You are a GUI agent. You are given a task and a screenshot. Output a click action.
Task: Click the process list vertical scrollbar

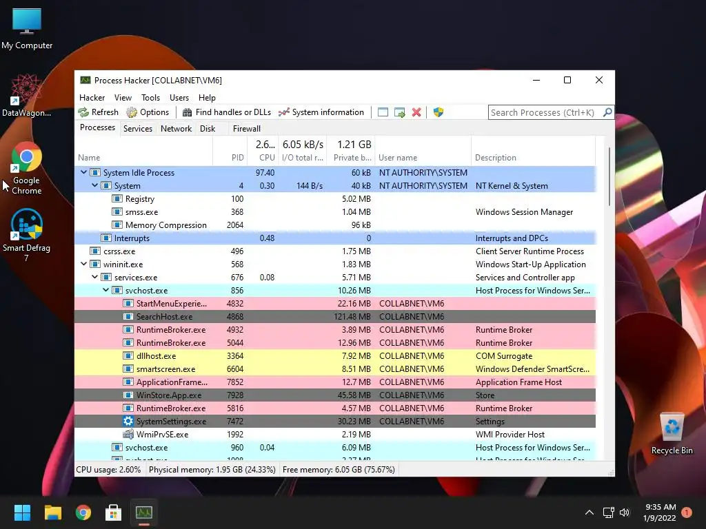[609, 176]
